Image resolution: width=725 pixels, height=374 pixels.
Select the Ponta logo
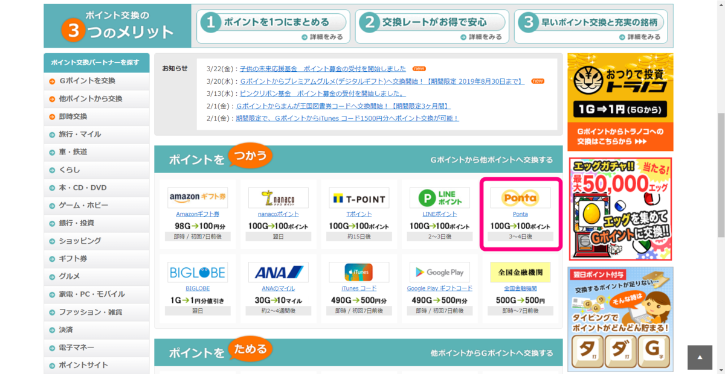click(520, 197)
